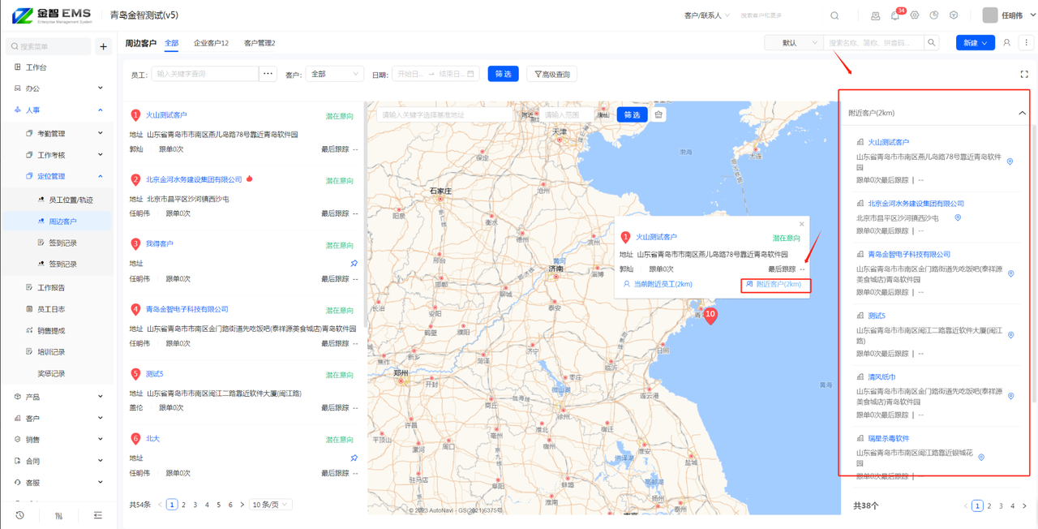Click the plus icon beside menu search
Viewport: 1038px width, 529px height.
click(x=103, y=46)
